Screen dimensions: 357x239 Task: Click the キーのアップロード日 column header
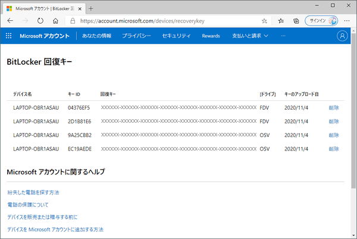point(302,94)
